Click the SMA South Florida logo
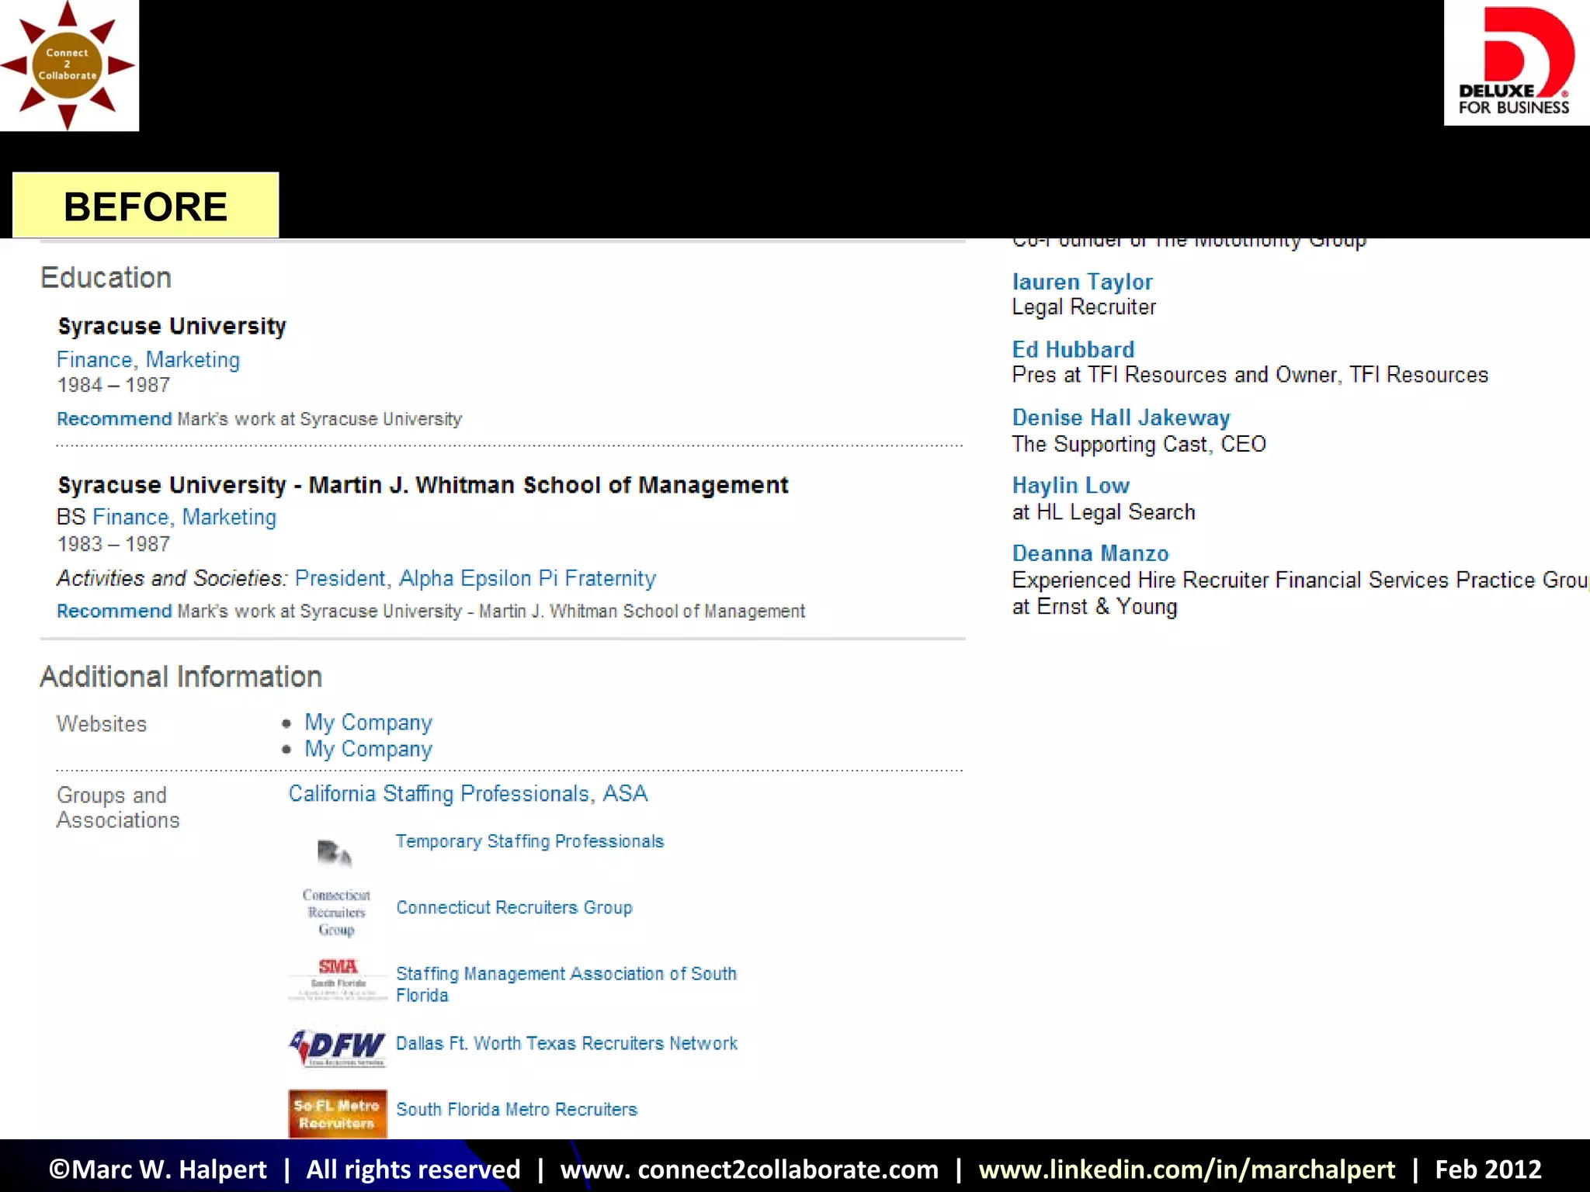 click(x=337, y=978)
